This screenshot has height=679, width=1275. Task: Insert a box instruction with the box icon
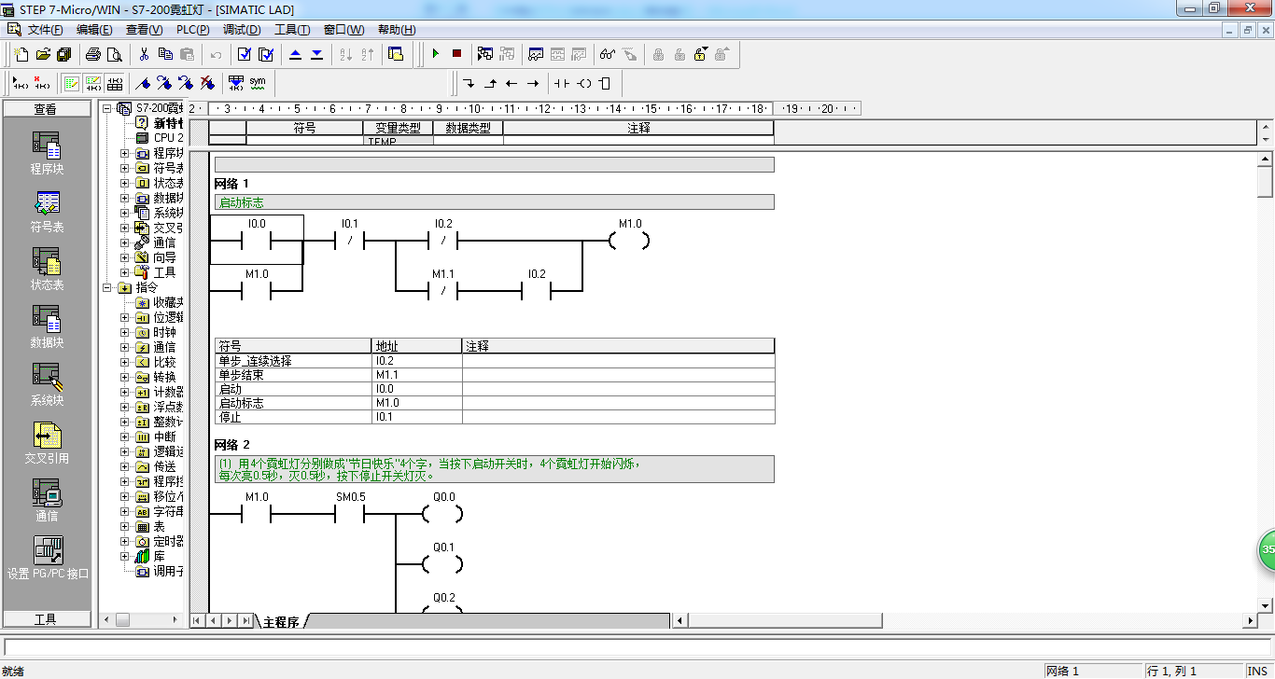pos(604,83)
